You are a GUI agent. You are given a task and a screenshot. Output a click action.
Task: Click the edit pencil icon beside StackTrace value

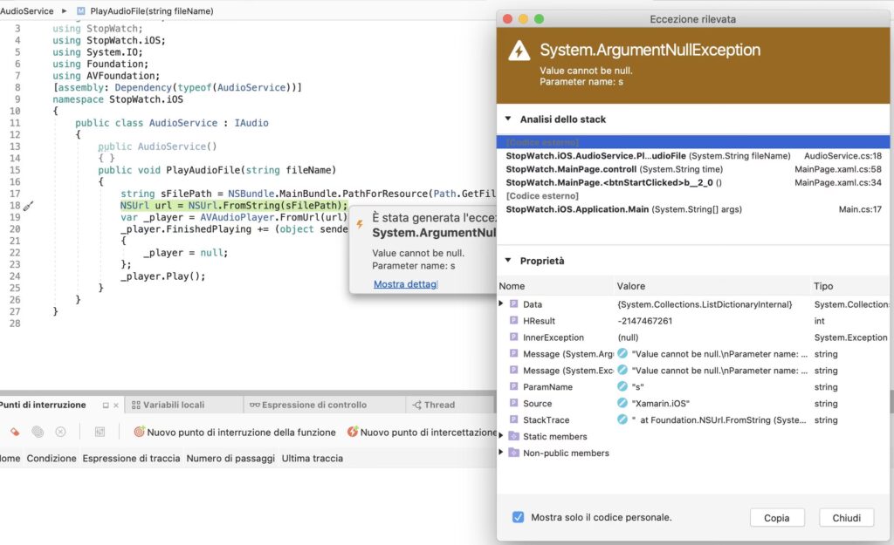(622, 420)
